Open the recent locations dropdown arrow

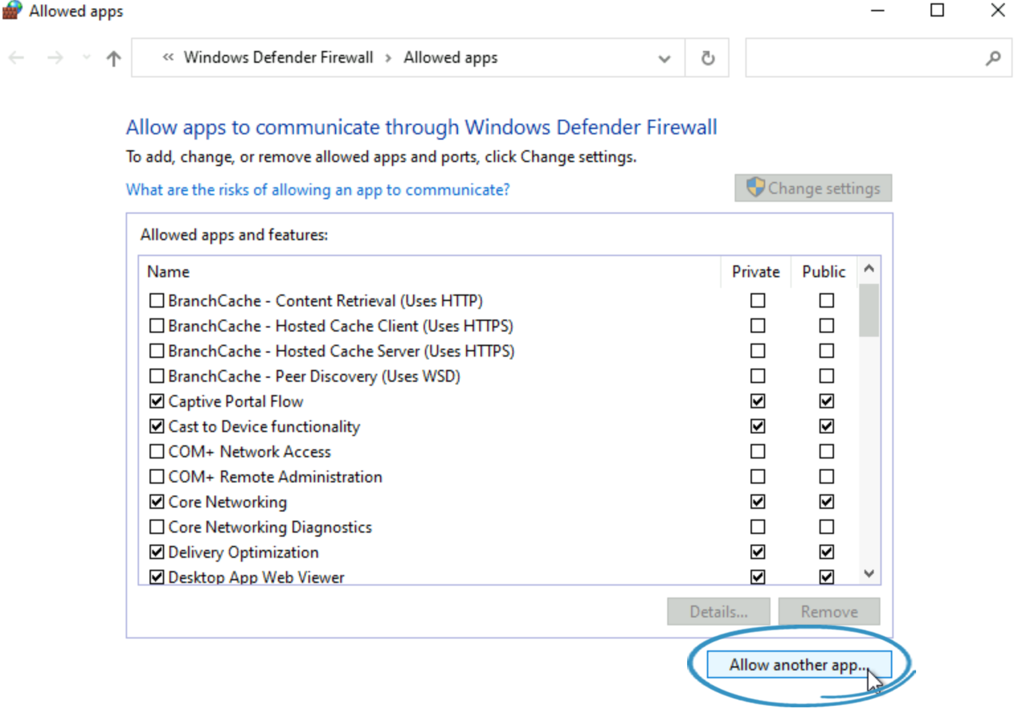[x=87, y=58]
